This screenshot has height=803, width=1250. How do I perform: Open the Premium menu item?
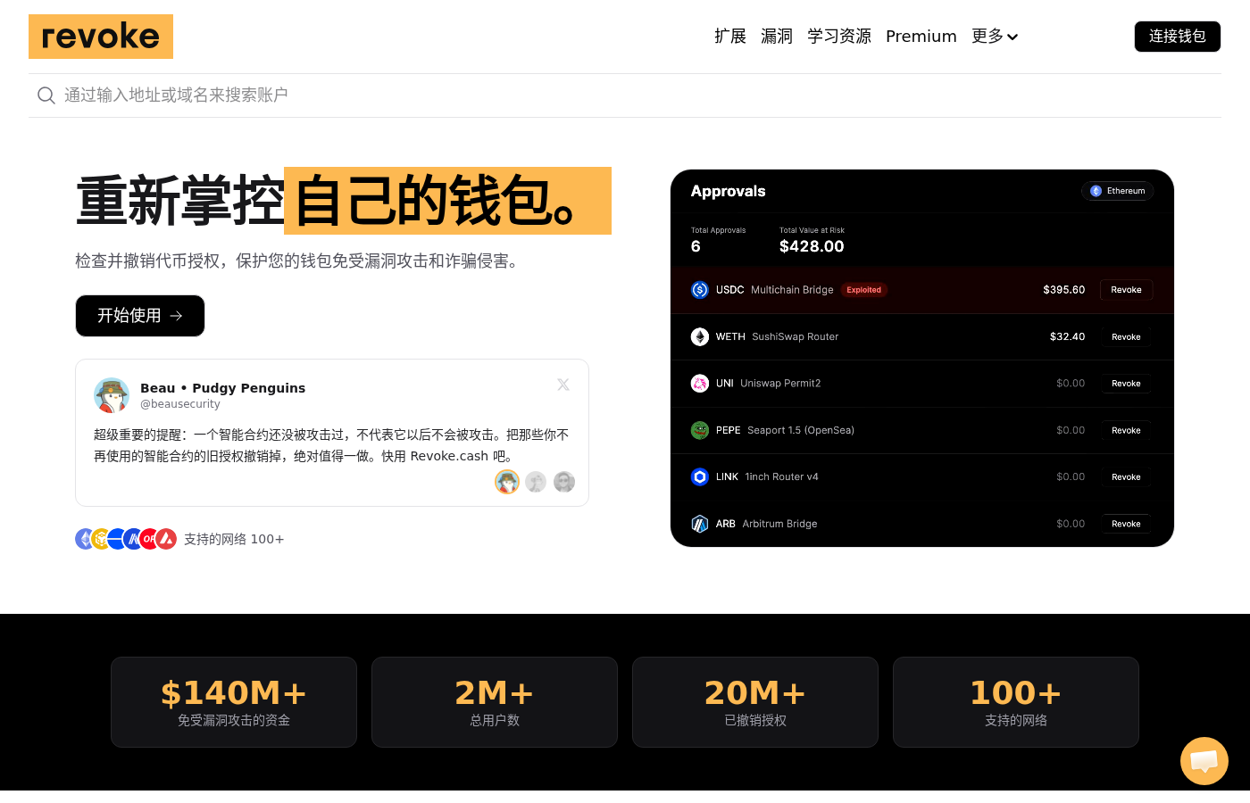921,37
